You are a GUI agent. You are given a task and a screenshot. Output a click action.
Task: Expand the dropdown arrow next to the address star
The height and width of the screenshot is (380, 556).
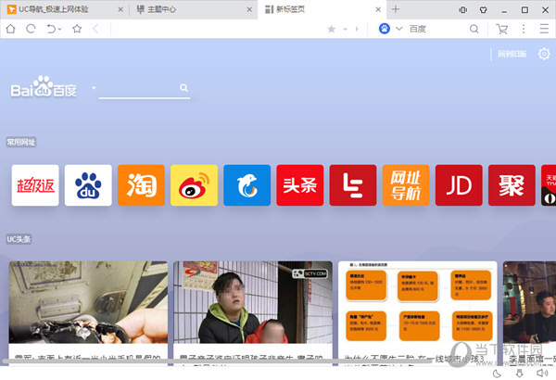pyautogui.click(x=345, y=29)
